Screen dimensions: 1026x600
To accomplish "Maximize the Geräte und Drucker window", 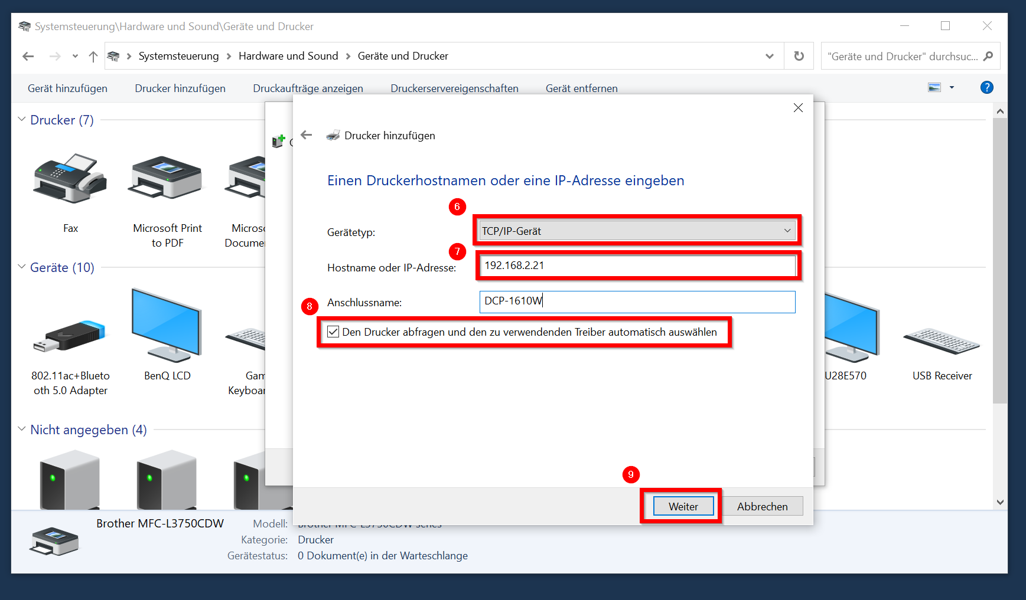I will [x=945, y=26].
